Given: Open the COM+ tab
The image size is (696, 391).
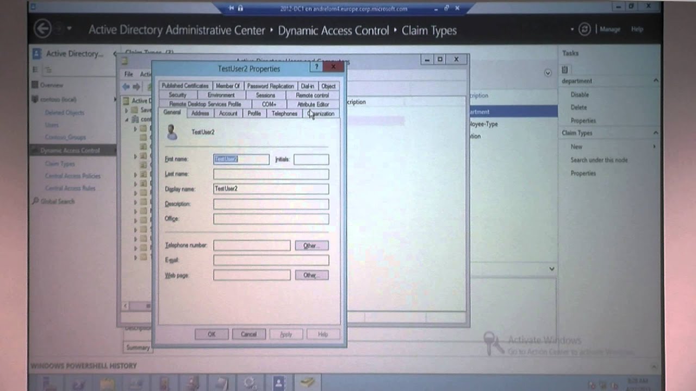Looking at the screenshot, I should pos(269,104).
